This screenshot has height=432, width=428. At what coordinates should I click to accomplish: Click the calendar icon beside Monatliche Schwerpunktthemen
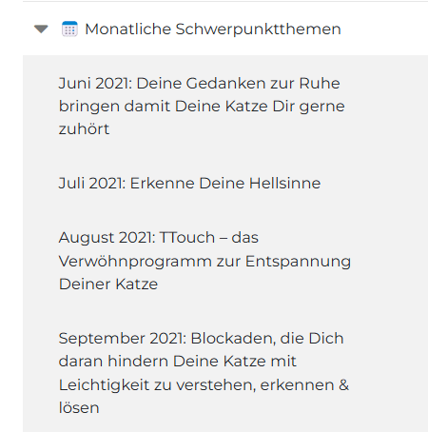click(x=69, y=29)
